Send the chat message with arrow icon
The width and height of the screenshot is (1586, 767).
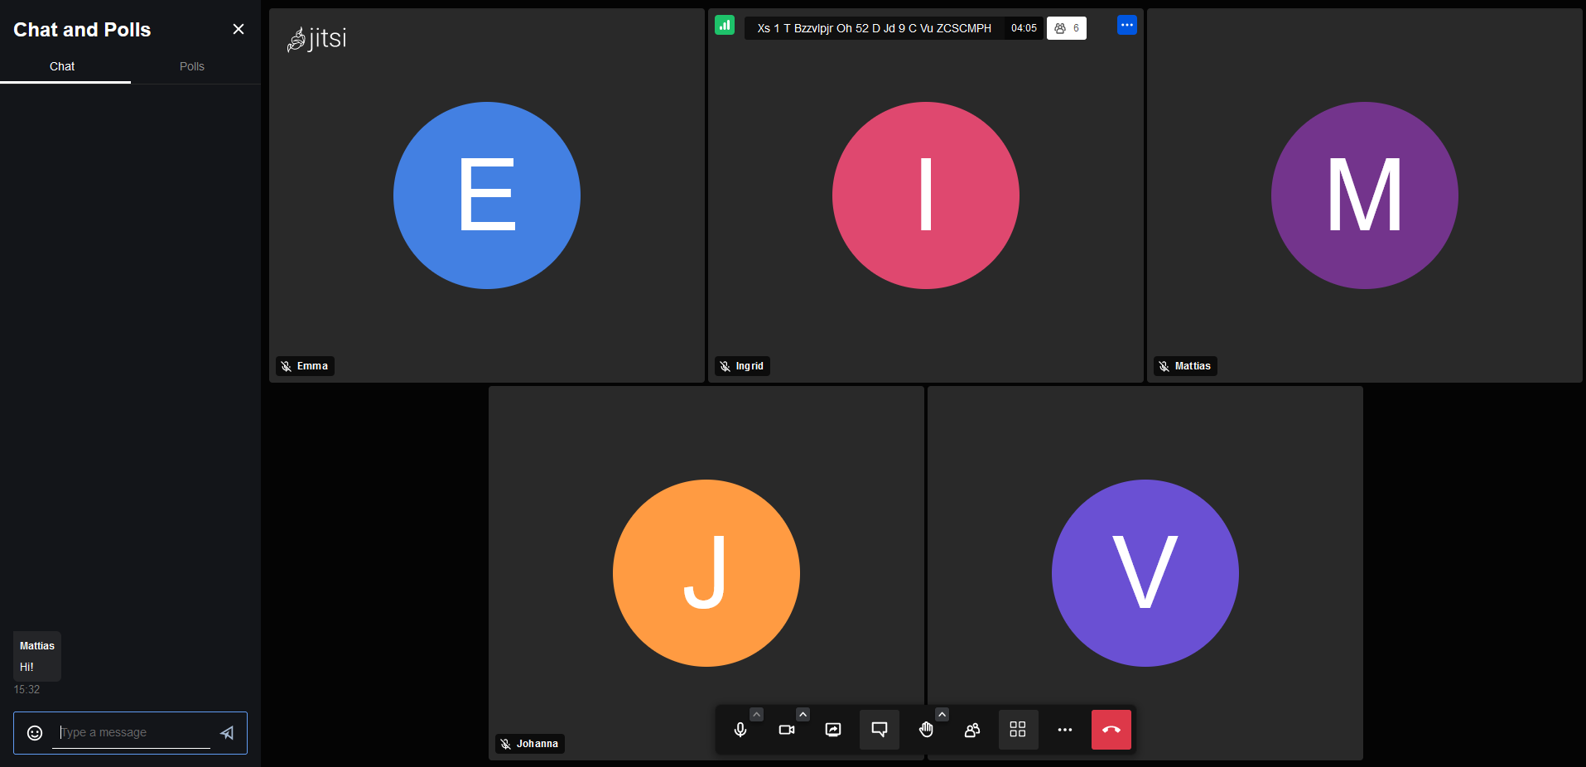click(x=227, y=733)
